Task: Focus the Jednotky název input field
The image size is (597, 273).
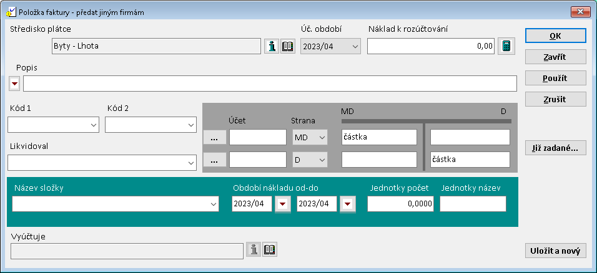Action: click(x=473, y=204)
